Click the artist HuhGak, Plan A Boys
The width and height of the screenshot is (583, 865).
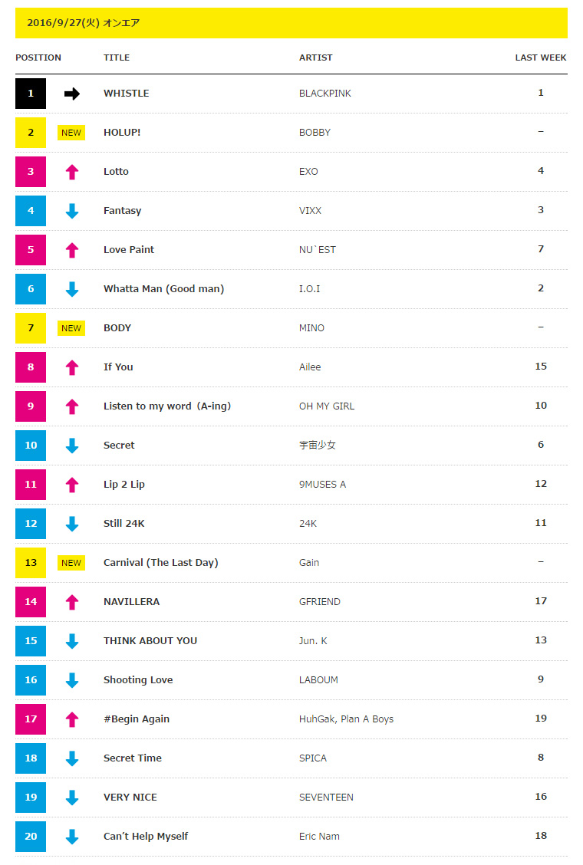click(346, 719)
